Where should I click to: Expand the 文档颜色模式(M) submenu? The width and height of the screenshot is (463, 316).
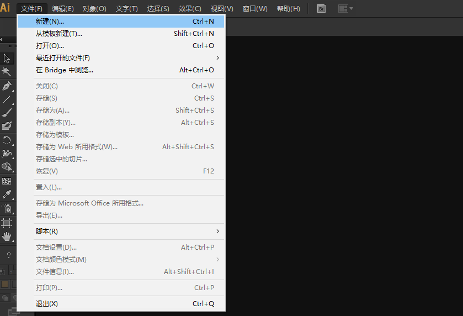tap(121, 259)
